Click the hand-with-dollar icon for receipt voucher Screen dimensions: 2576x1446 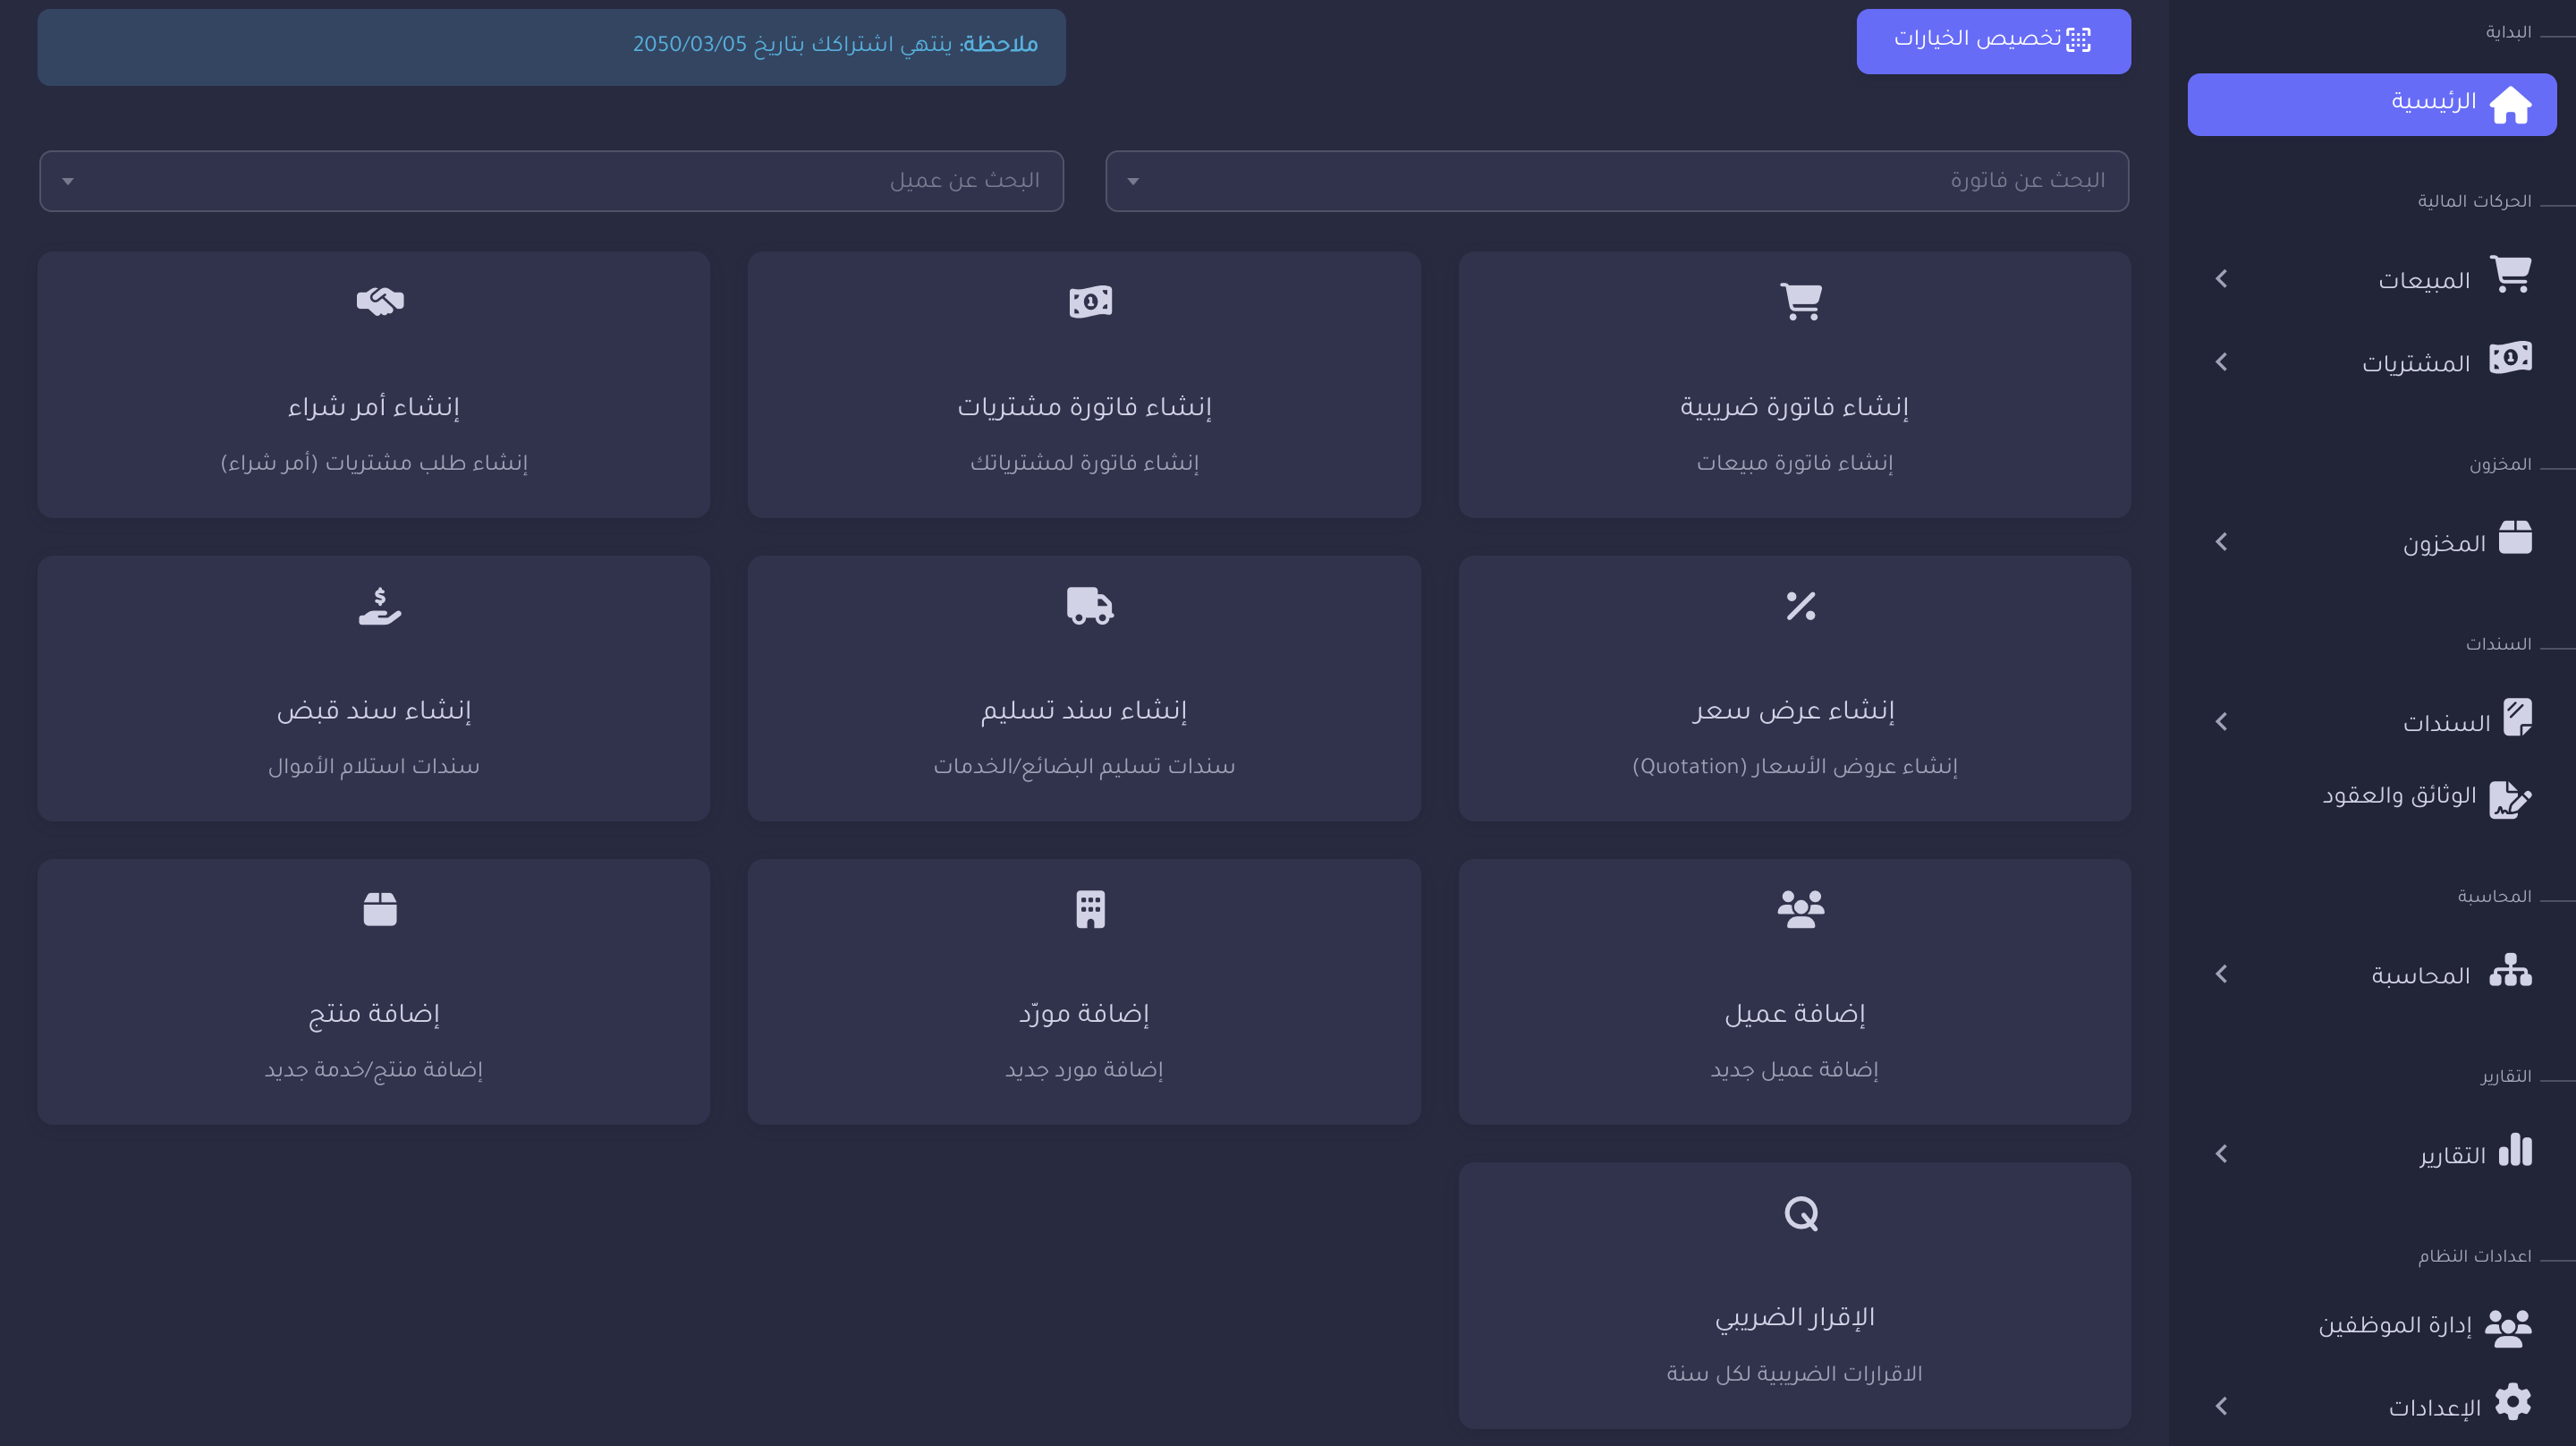(x=380, y=606)
